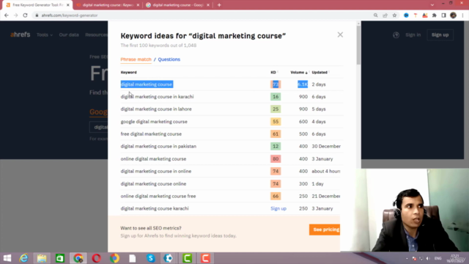Open Chrome profile avatar
Screen dimensions: 469x264
[x=453, y=15]
